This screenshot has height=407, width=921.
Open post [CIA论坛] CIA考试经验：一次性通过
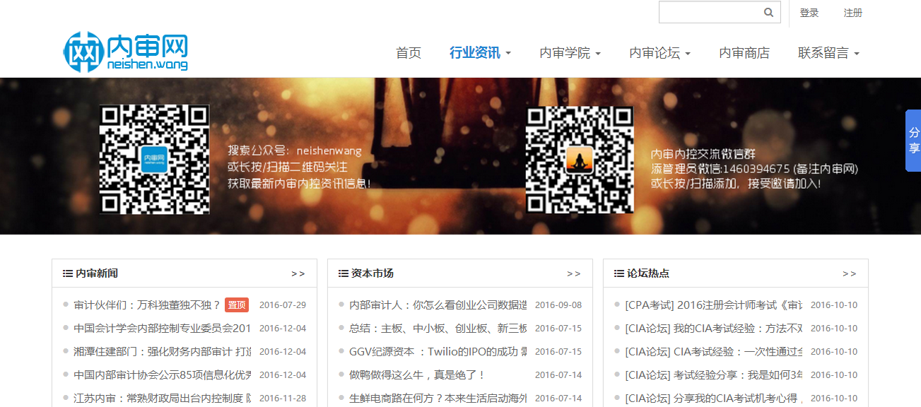(714, 352)
